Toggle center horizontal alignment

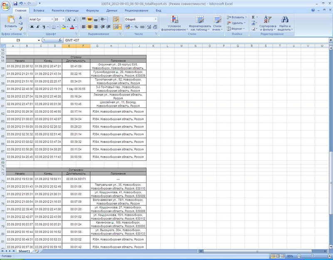[89, 27]
